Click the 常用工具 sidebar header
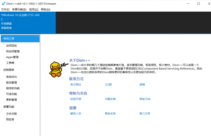This screenshot has height=136, width=211. click(x=20, y=39)
